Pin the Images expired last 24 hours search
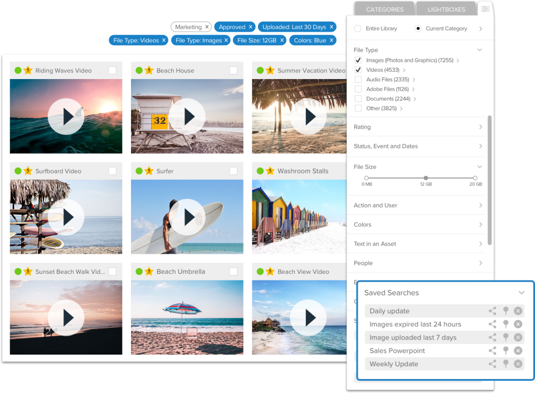The image size is (535, 393). (505, 324)
